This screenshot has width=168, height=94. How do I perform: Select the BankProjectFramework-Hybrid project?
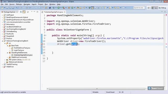[x=17, y=17]
